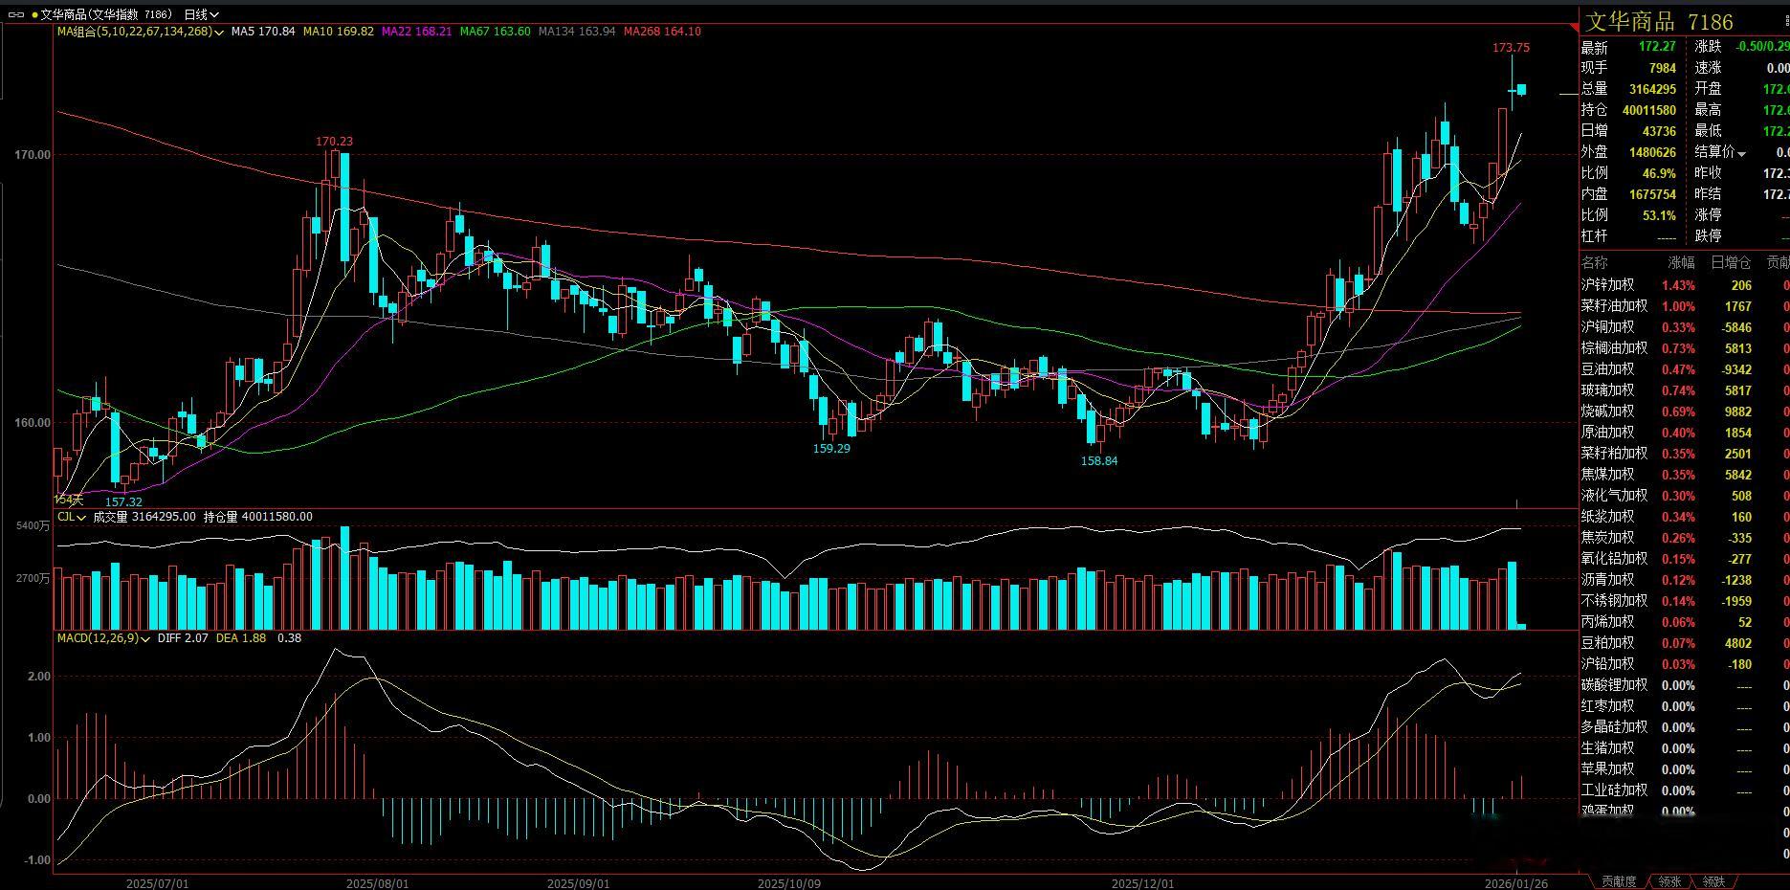Screen dimensions: 1790x890
Task: Select the 菜籽粕加权 row
Action: point(1684,454)
